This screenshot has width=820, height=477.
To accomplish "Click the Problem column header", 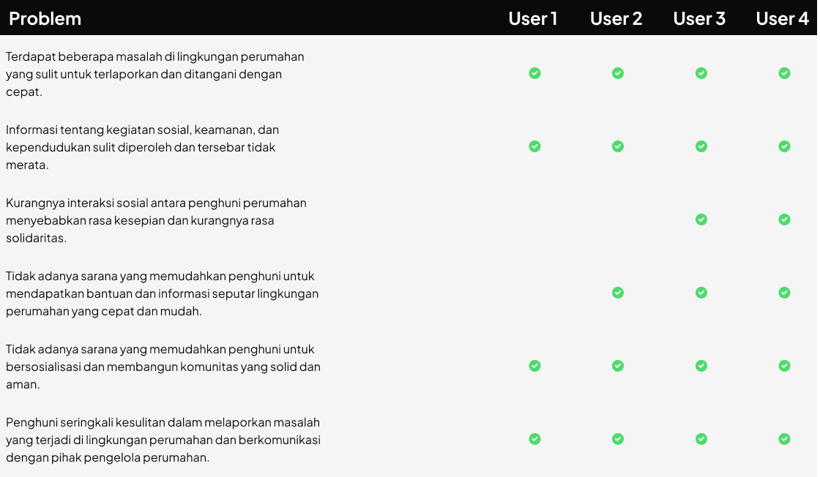I will point(45,19).
